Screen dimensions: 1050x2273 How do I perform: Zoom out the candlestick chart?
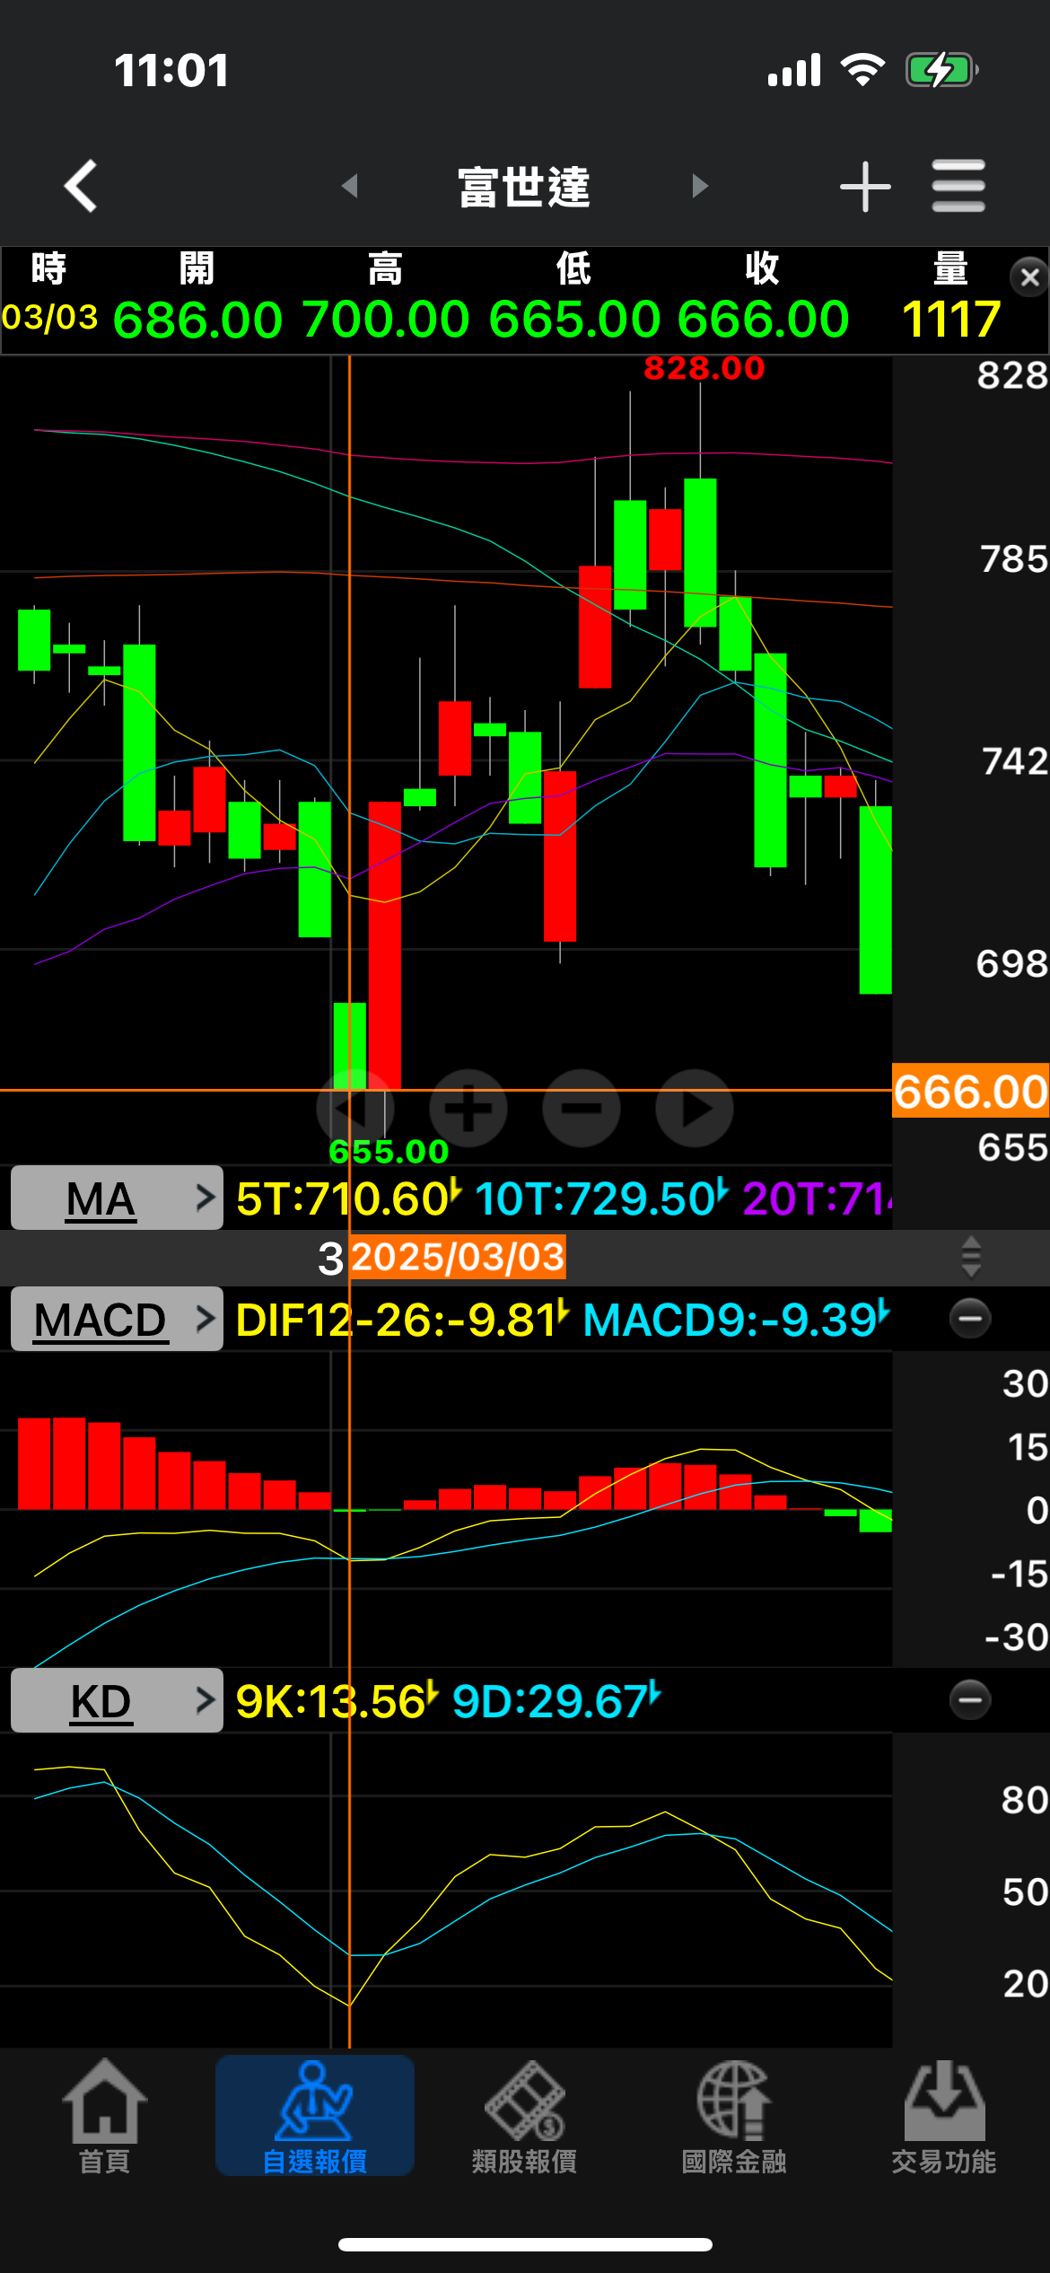[582, 1108]
